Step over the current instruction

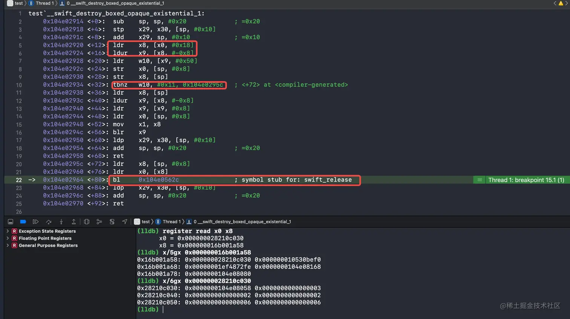49,222
